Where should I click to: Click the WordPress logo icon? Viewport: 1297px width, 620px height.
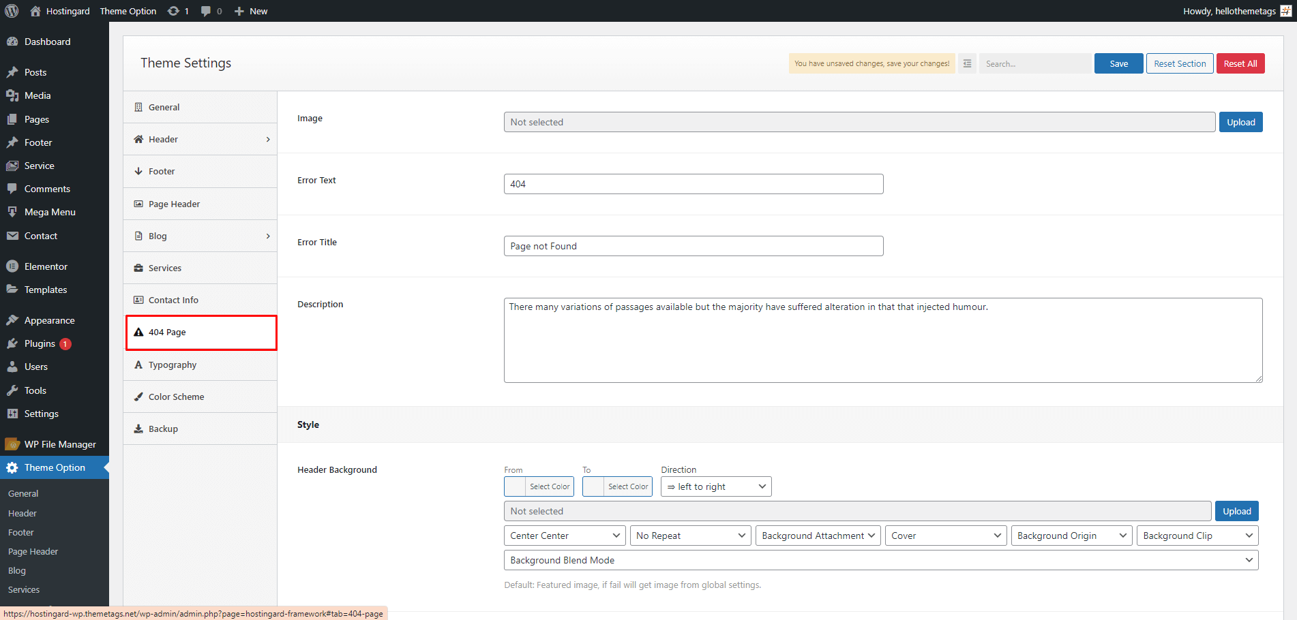click(12, 11)
